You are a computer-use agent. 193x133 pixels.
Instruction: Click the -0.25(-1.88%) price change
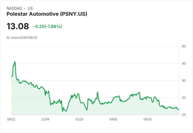pos(48,26)
